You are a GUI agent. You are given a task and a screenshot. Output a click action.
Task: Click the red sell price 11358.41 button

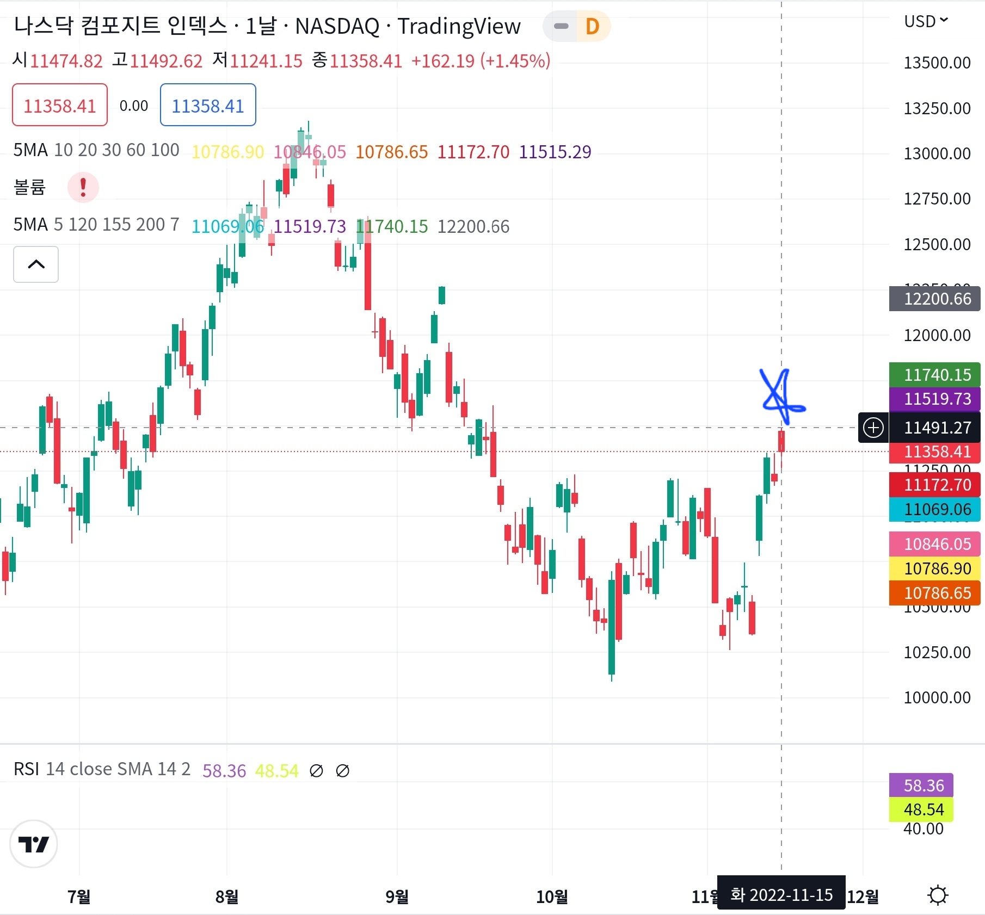pyautogui.click(x=60, y=105)
